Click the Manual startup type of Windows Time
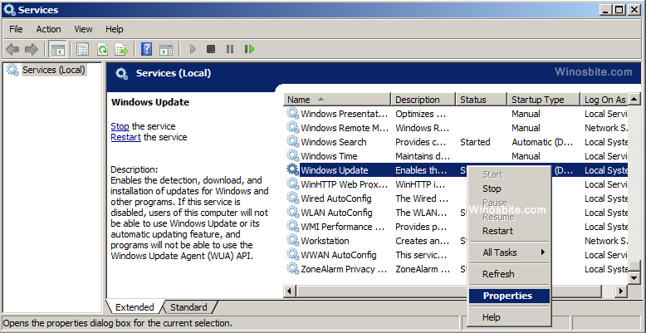This screenshot has width=646, height=333. coord(526,156)
